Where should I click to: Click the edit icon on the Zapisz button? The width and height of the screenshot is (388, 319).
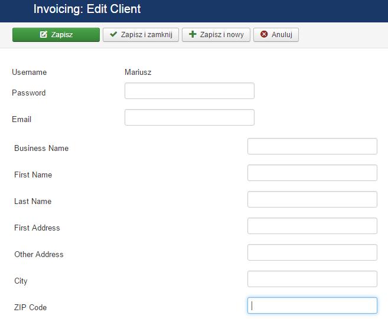tap(44, 34)
